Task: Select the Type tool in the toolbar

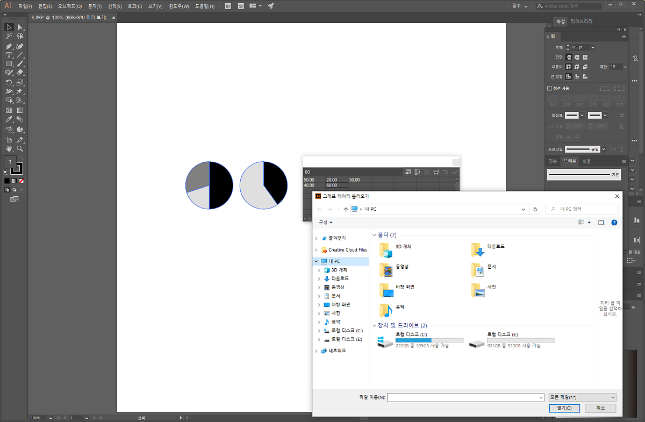Action: (9, 55)
